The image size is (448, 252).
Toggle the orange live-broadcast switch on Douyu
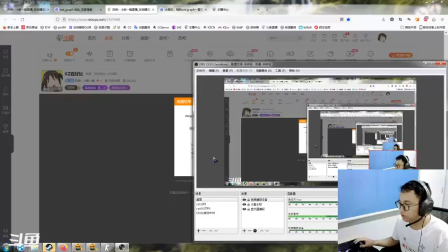click(69, 54)
